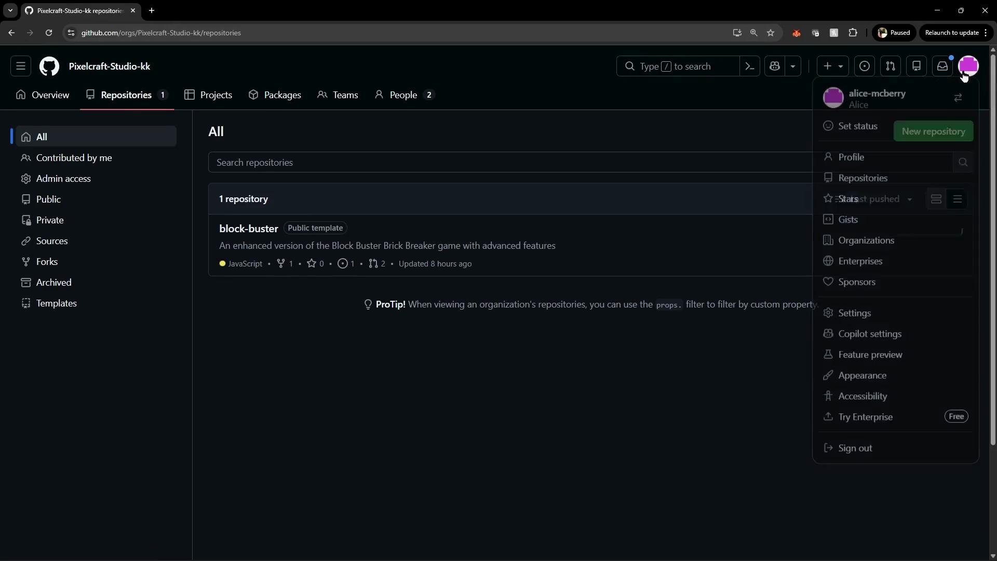Open the Issues icon in the header
This screenshot has width=997, height=561.
pyautogui.click(x=865, y=66)
